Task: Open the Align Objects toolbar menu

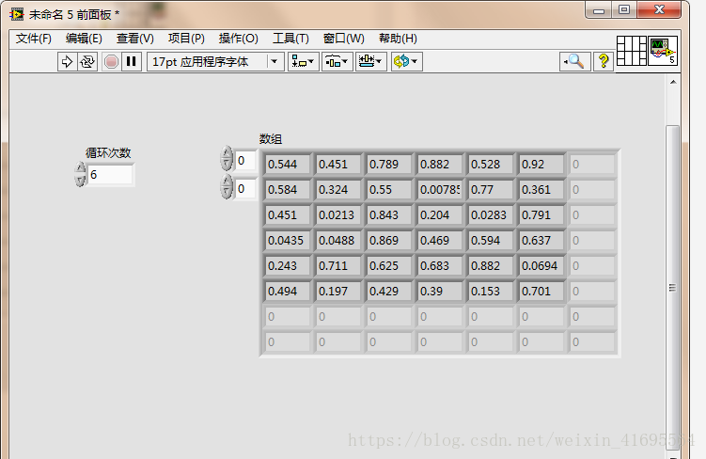Action: 303,61
